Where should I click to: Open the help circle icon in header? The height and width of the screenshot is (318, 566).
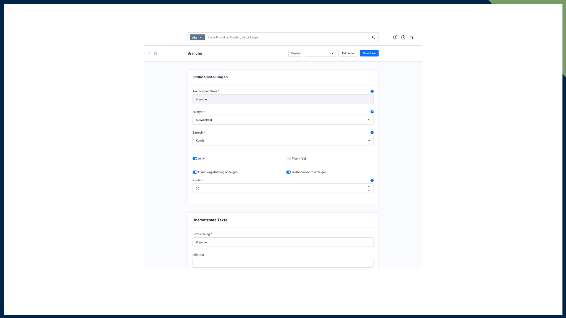click(403, 37)
